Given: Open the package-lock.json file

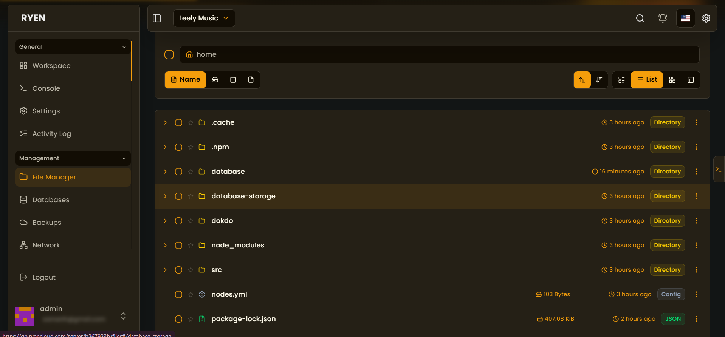Looking at the screenshot, I should (243, 319).
